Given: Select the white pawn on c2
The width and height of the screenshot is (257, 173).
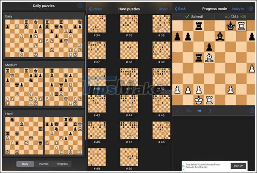Looking at the screenshot, I should 199,89.
